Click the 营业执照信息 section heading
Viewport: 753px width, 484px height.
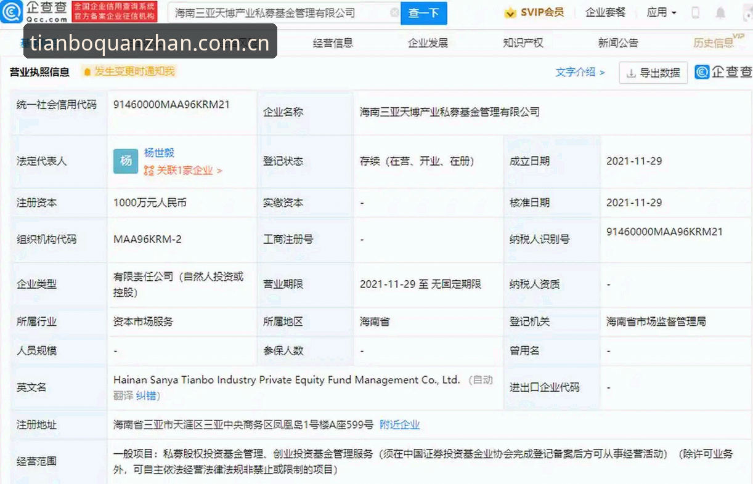39,72
